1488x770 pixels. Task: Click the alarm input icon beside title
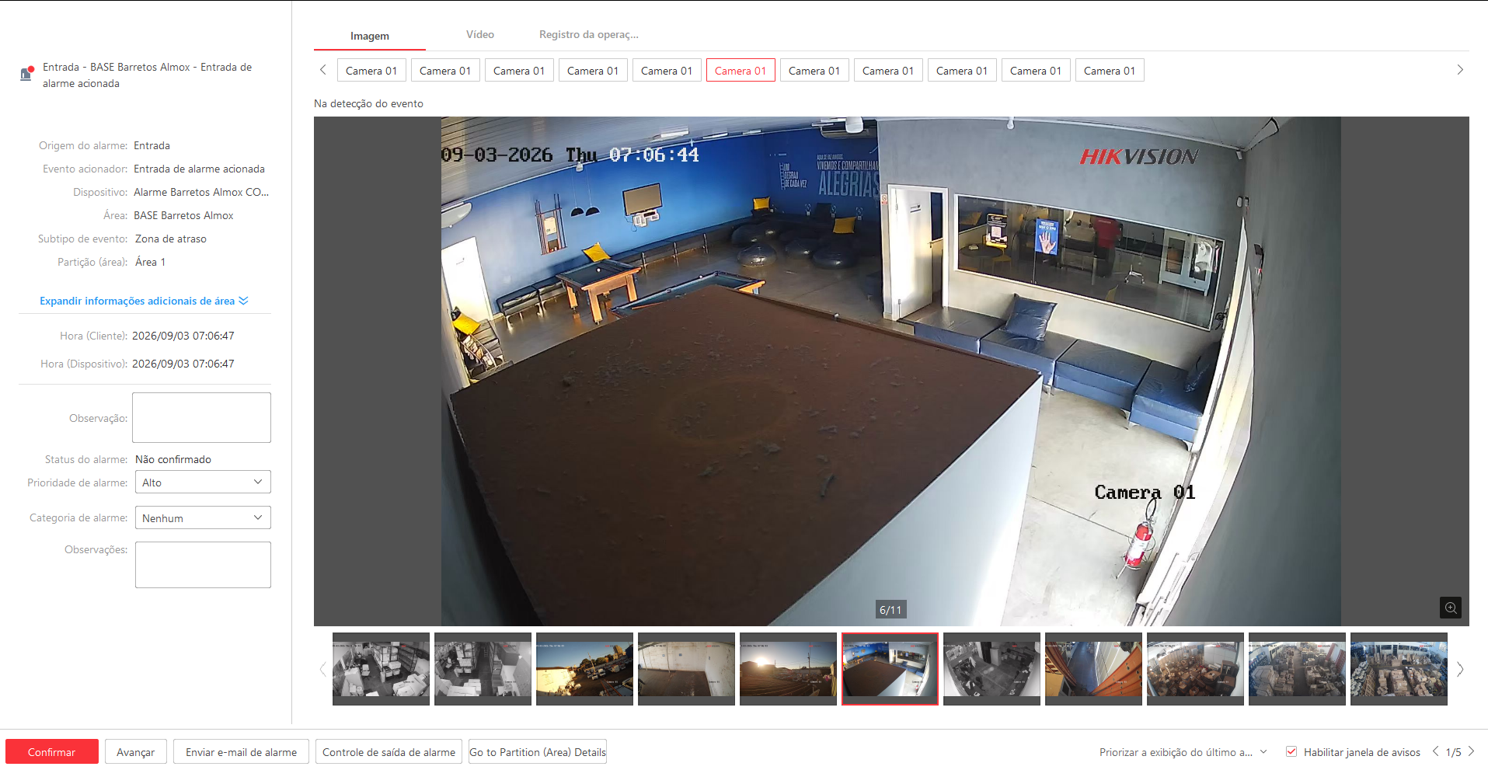26,74
